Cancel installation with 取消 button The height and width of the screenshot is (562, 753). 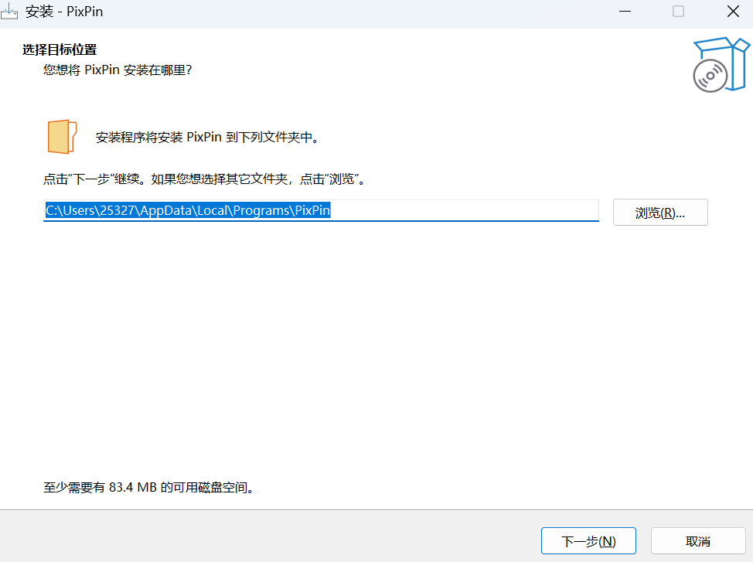[698, 540]
